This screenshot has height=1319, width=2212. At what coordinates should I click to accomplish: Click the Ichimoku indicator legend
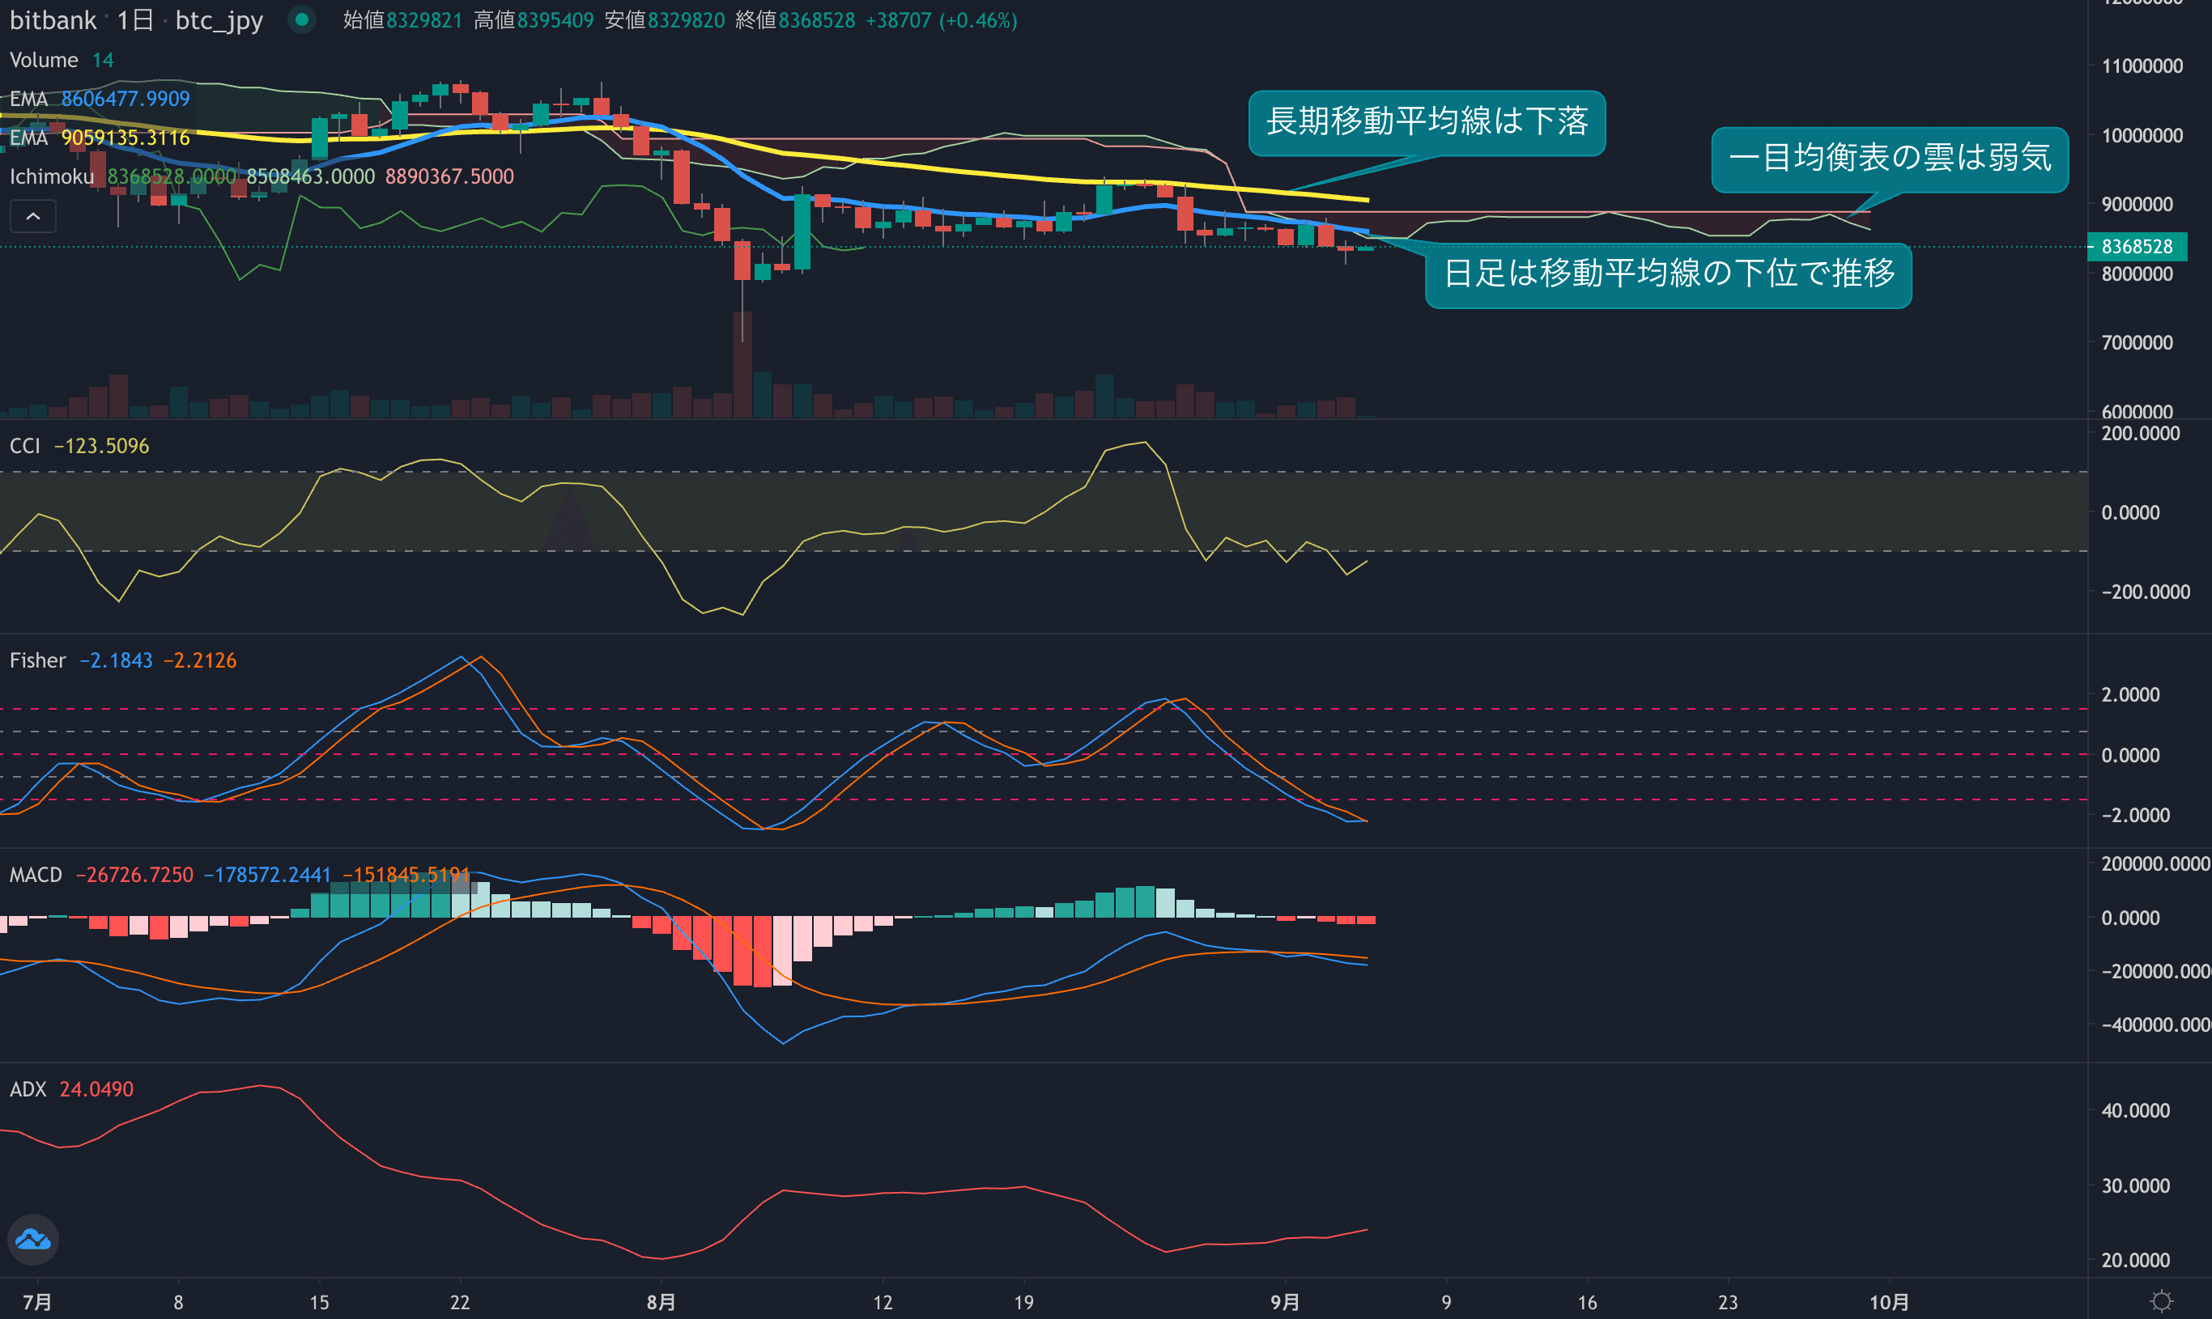pyautogui.click(x=52, y=177)
